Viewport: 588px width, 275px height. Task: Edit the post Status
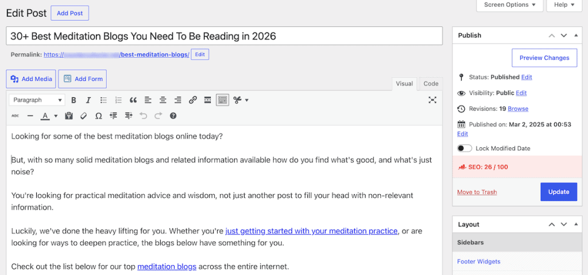click(527, 77)
